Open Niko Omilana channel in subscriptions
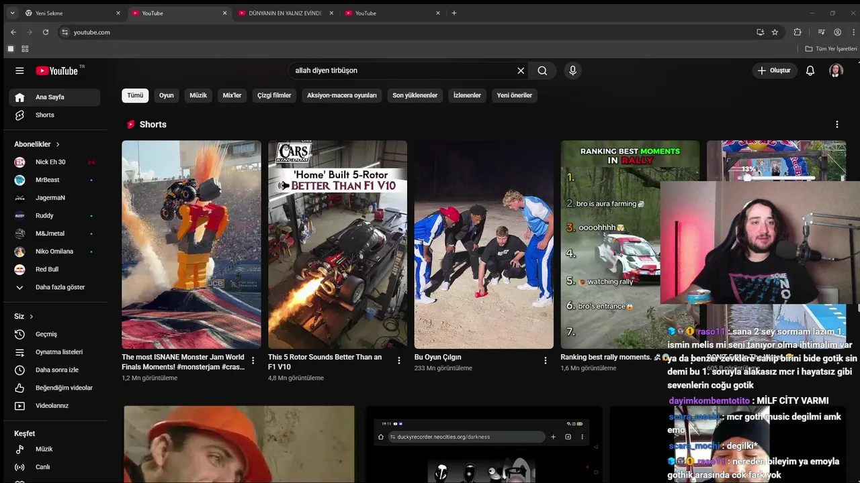Viewport: 860px width, 483px height. pyautogui.click(x=54, y=252)
